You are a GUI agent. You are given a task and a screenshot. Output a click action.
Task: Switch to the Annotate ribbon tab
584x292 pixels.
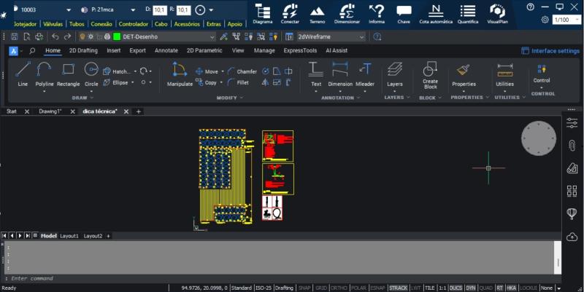(166, 51)
